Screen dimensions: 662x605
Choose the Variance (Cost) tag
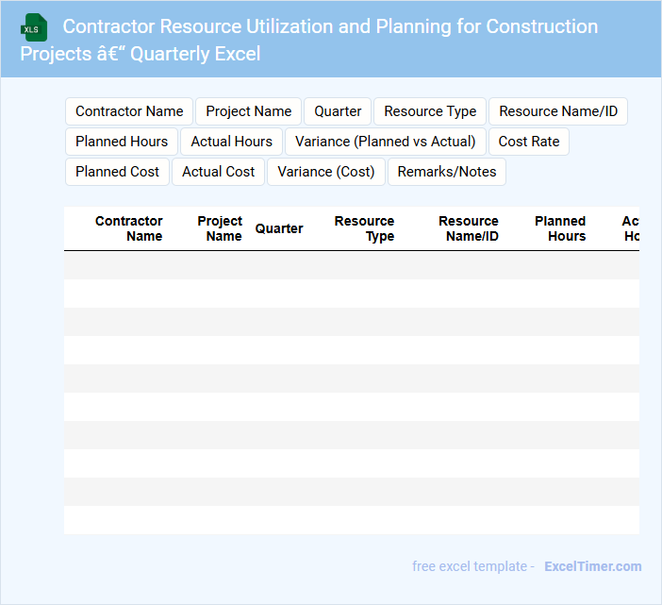click(326, 172)
